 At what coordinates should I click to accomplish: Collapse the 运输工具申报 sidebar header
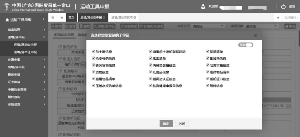24,19
